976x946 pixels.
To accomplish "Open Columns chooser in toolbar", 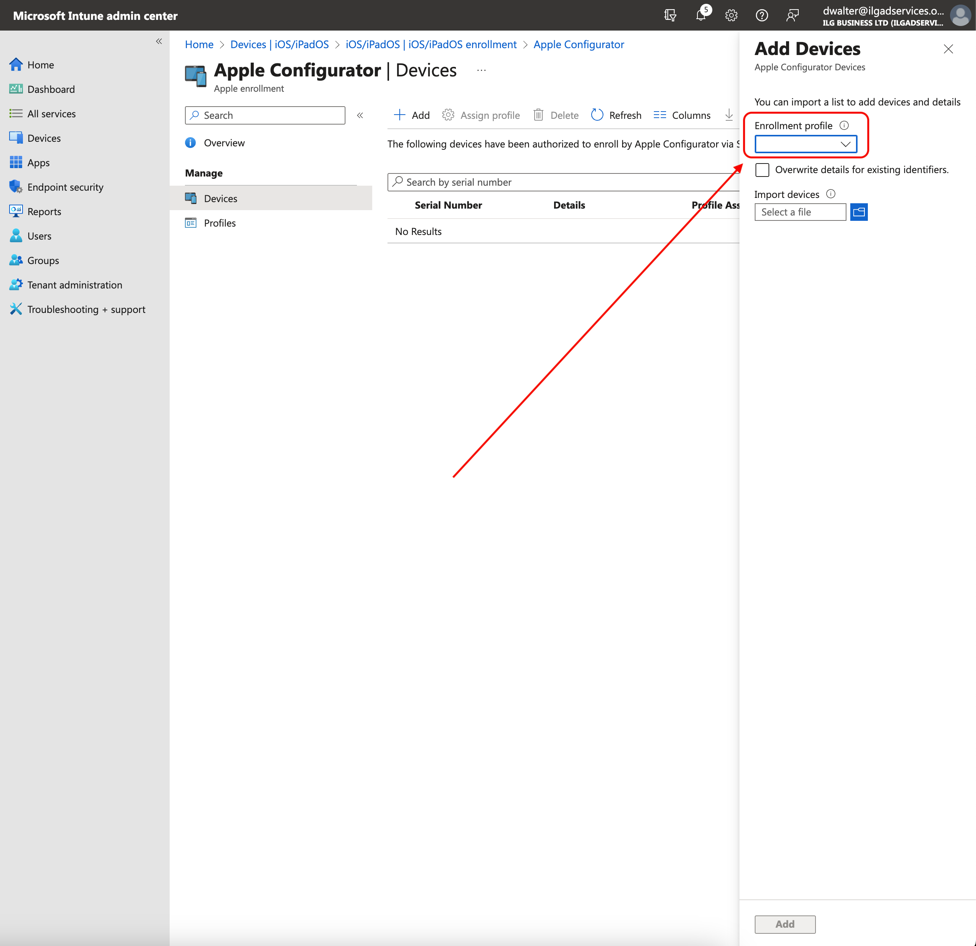I will [682, 115].
